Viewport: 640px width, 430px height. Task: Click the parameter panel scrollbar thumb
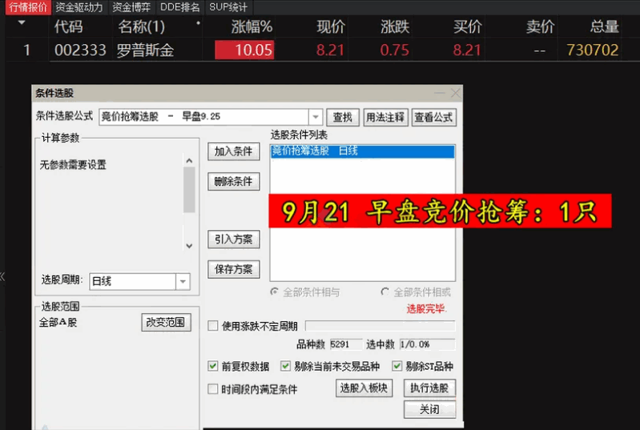point(189,190)
